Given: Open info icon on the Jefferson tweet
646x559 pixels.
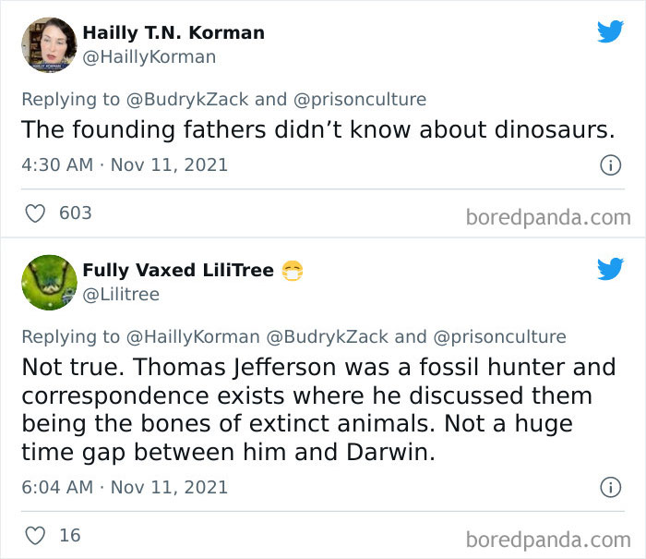Looking at the screenshot, I should [609, 487].
